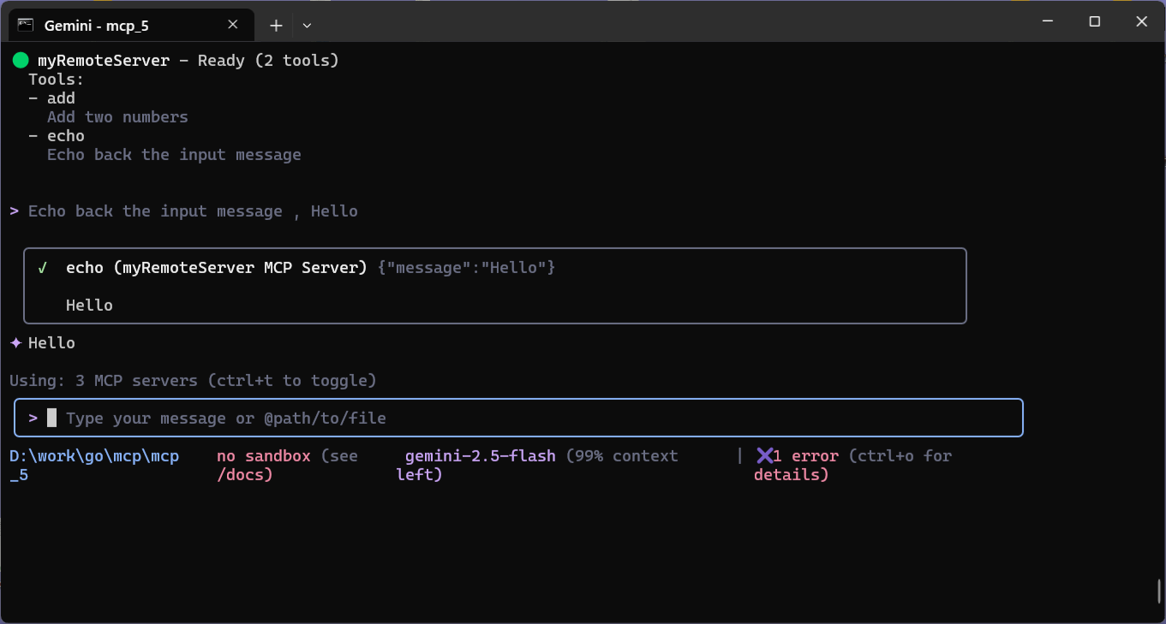The image size is (1166, 624).
Task: Expand the new tab profile dropdown chevron
Action: pyautogui.click(x=307, y=26)
